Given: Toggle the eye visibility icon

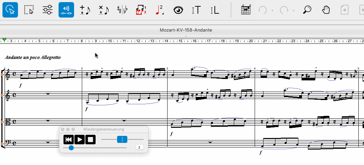Looking at the screenshot, I should (179, 10).
